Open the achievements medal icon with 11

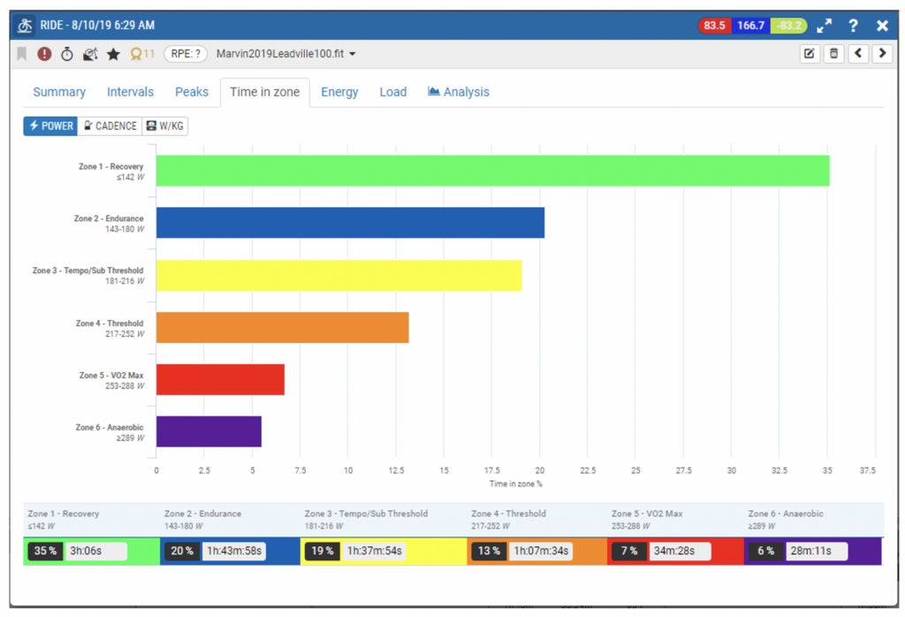coord(142,54)
